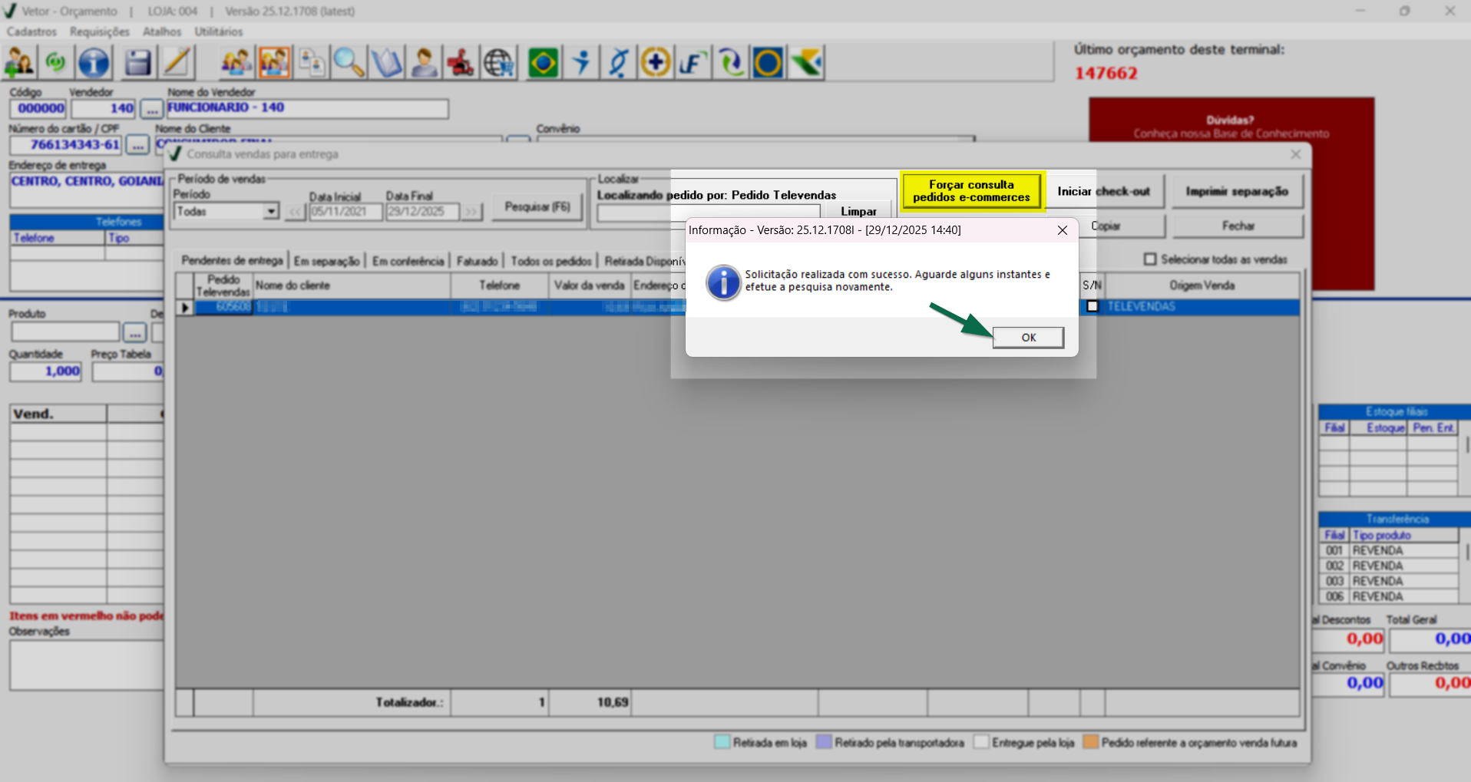Viewport: 1471px width, 782px height.
Task: Click the blue square with yellow ring icon
Action: point(768,63)
